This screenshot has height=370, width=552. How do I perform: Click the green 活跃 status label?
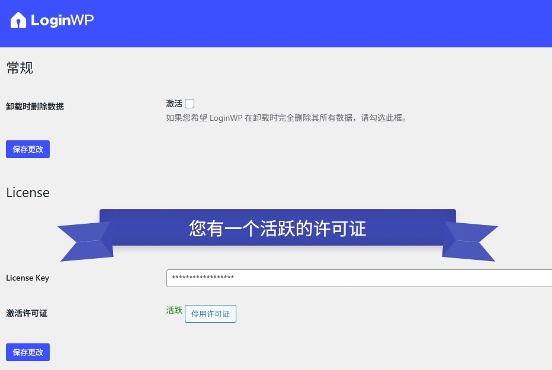pyautogui.click(x=174, y=310)
